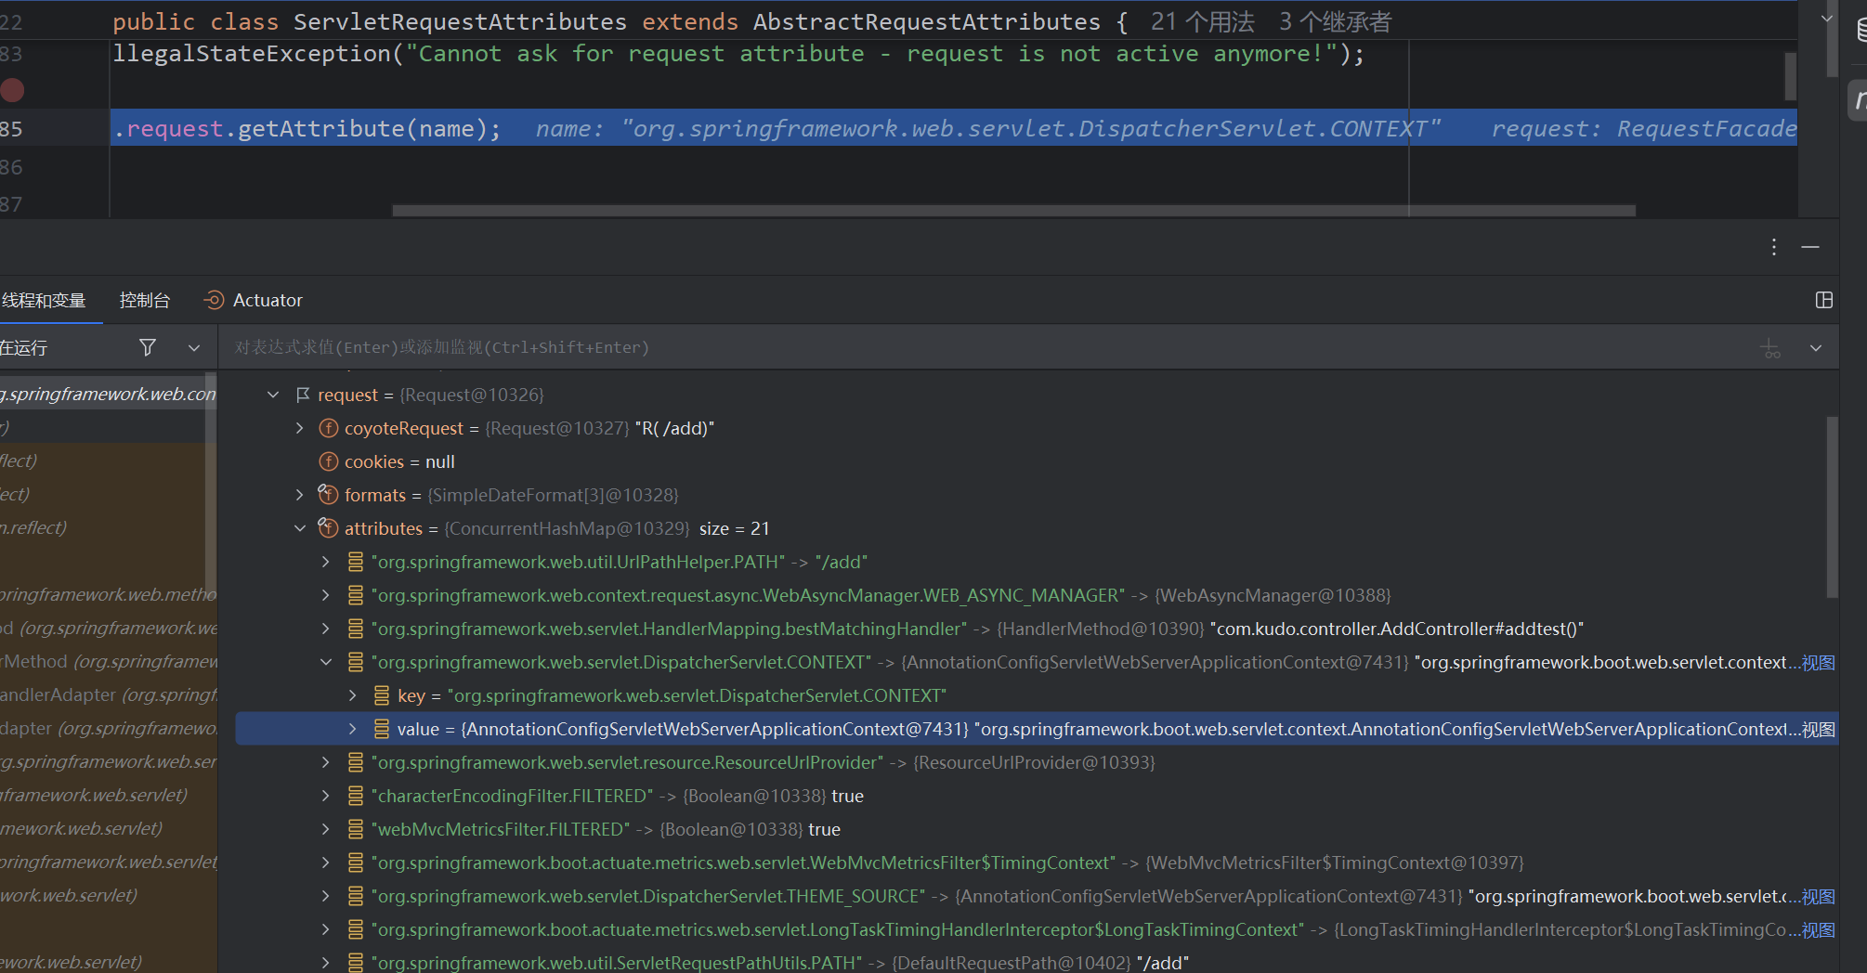Expand the evaluate expression history chevron
This screenshot has height=973, width=1867.
[x=1816, y=348]
